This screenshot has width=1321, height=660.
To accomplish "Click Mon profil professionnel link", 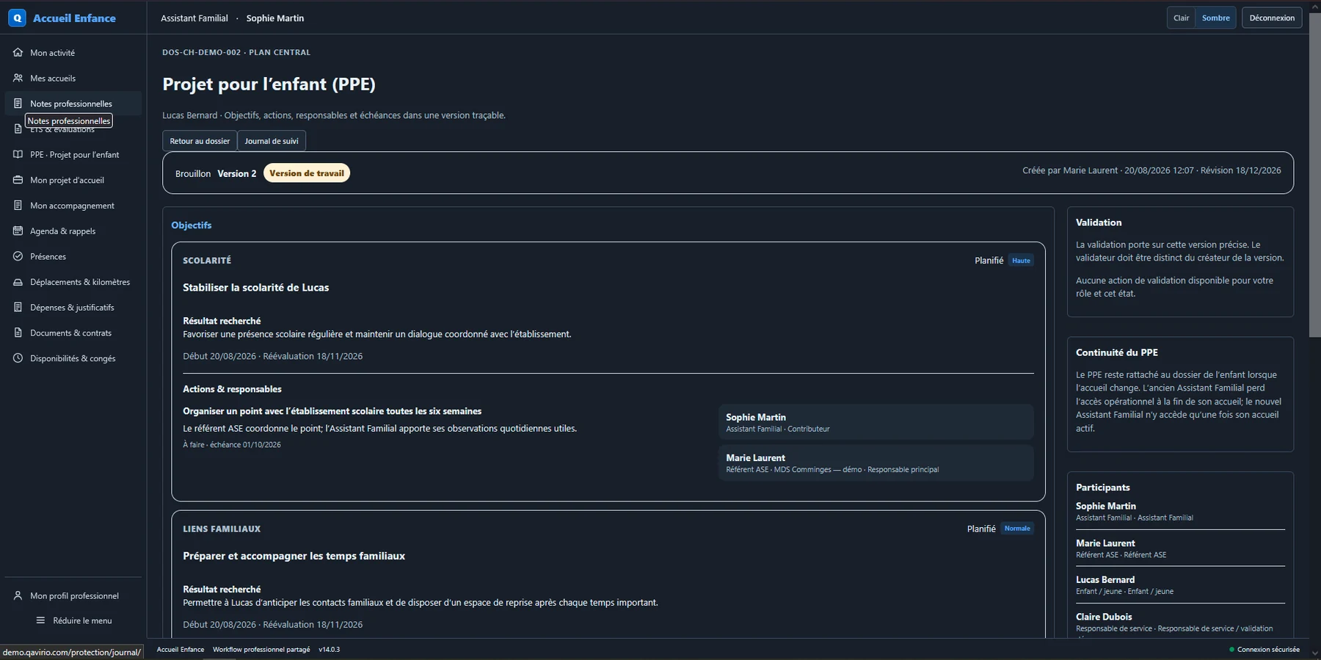I will 73,595.
